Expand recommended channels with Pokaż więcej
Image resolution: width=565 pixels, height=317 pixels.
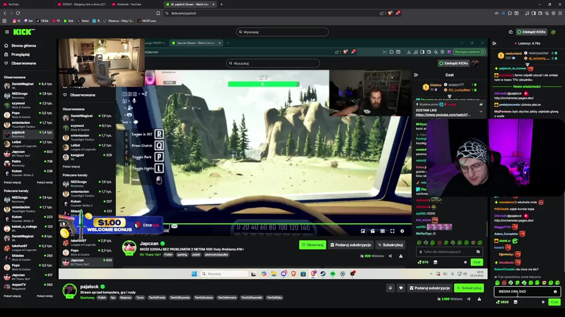click(x=12, y=296)
